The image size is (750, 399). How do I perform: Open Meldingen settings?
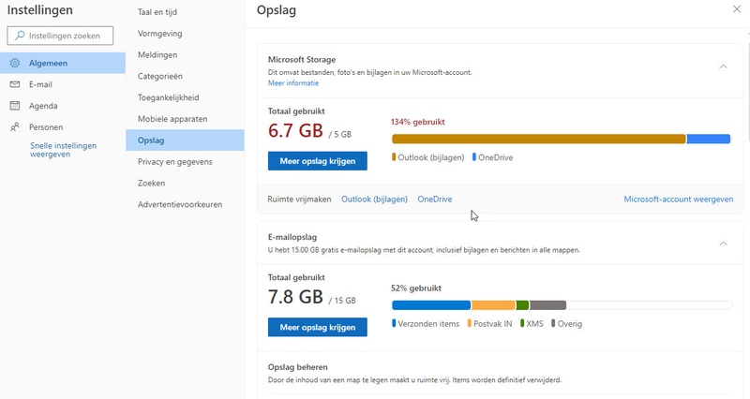coord(157,55)
